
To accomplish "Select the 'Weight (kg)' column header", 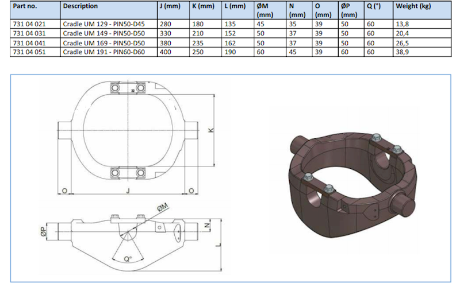I will 422,10.
